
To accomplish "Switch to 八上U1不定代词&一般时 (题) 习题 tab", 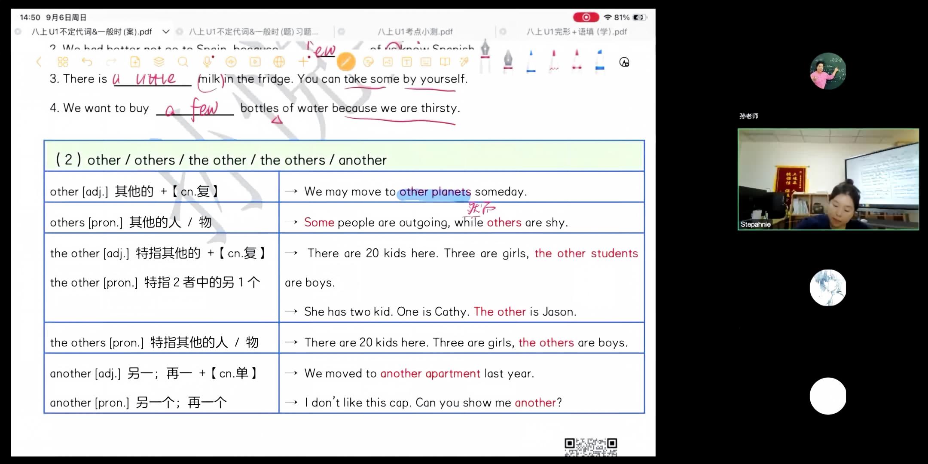I will (x=253, y=32).
